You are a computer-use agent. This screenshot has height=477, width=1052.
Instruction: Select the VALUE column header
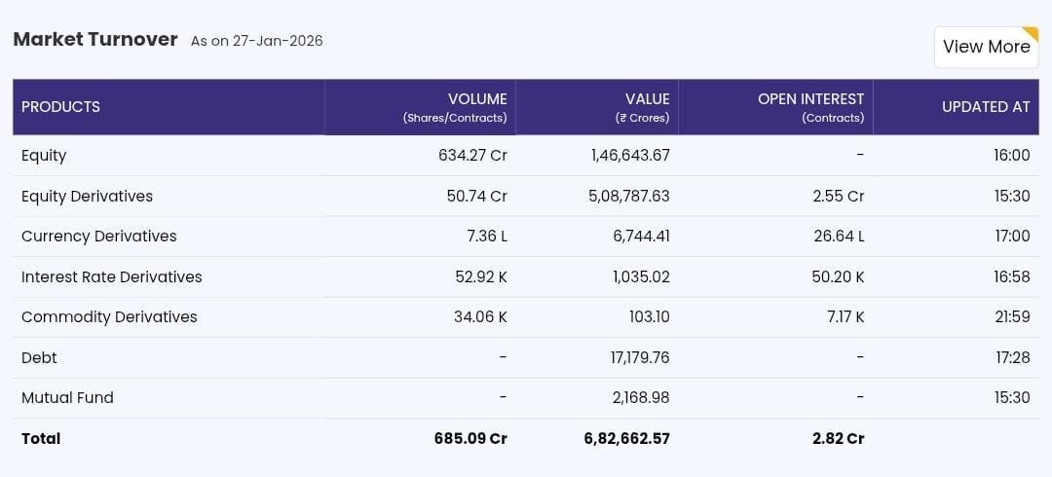647,99
